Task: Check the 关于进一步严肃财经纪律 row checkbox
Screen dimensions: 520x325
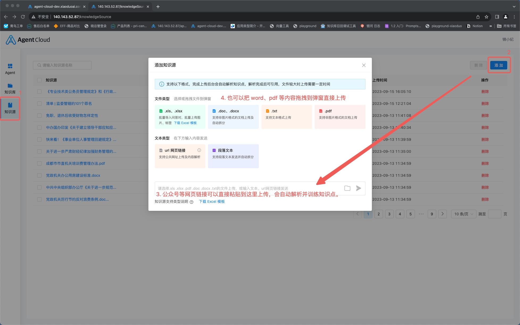Action: 39,151
